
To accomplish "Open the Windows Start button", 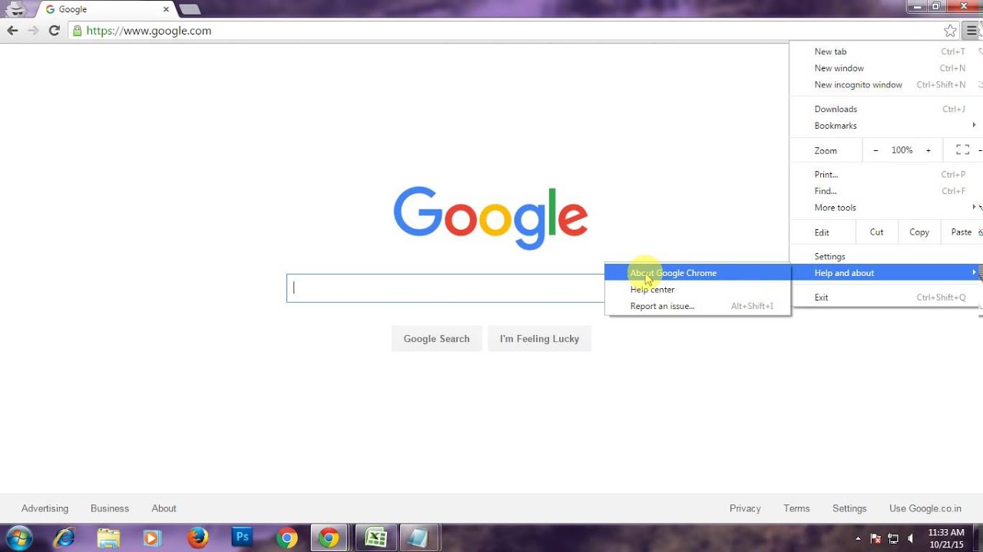I will (18, 538).
